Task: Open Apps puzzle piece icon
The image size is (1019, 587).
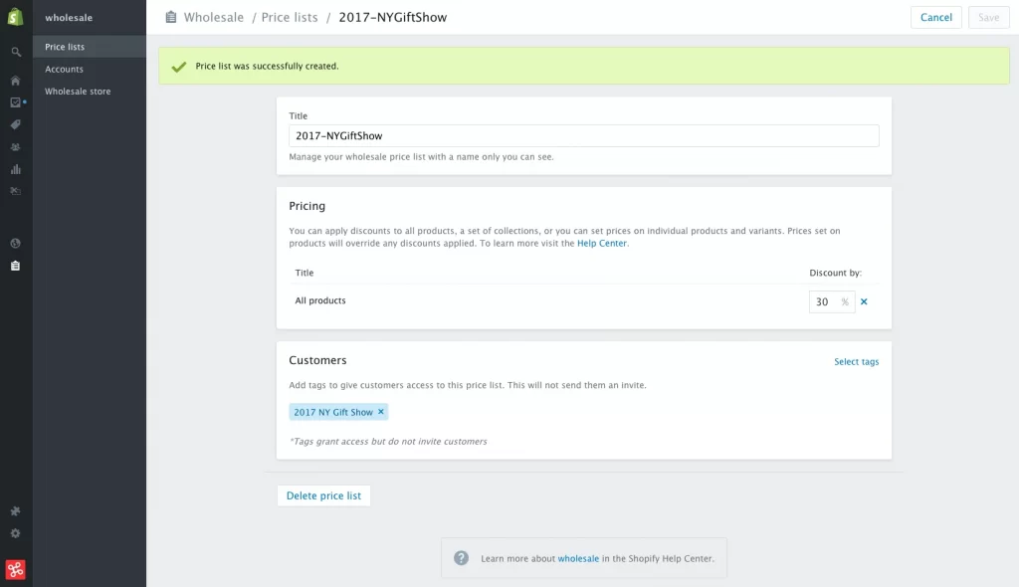Action: [x=16, y=511]
